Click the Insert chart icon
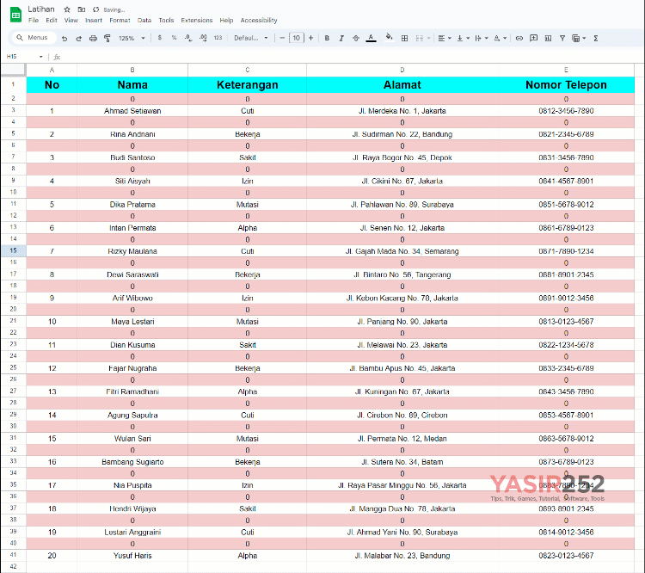 pos(548,38)
